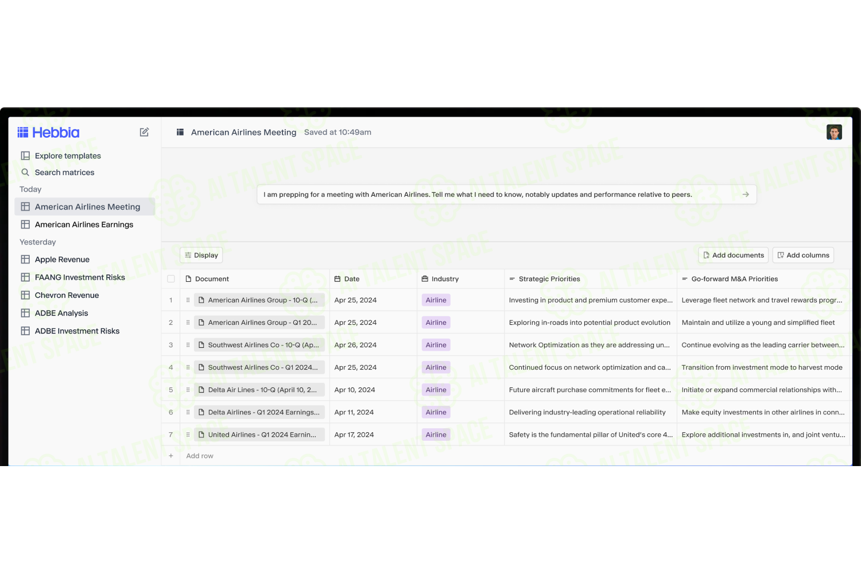Image resolution: width=861 pixels, height=574 pixels.
Task: Click cell 'Investing in product and premium customer'
Action: tap(591, 300)
